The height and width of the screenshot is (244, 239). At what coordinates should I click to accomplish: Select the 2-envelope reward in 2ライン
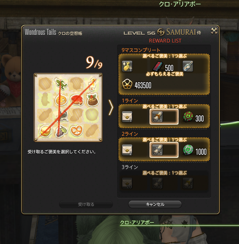(x=127, y=150)
